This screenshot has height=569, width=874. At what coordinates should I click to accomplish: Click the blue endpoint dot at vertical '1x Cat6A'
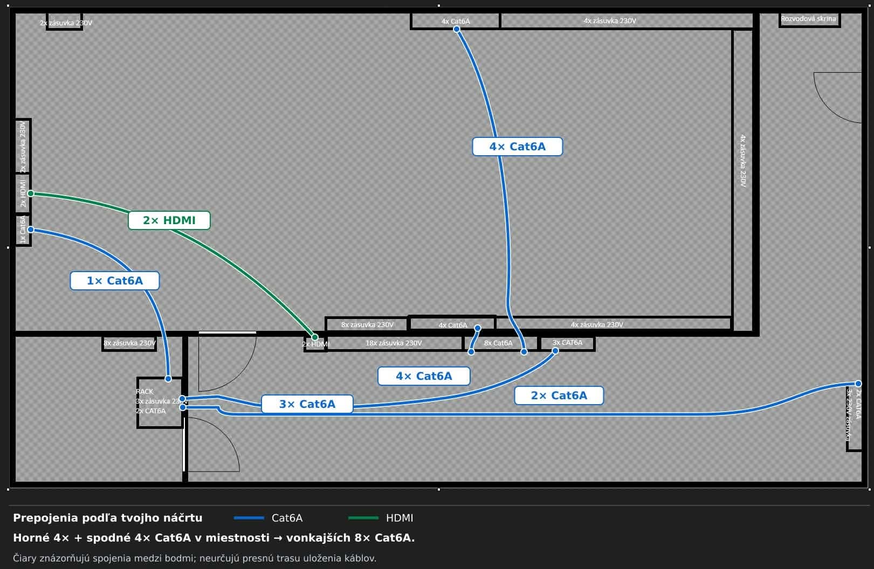[x=31, y=230]
